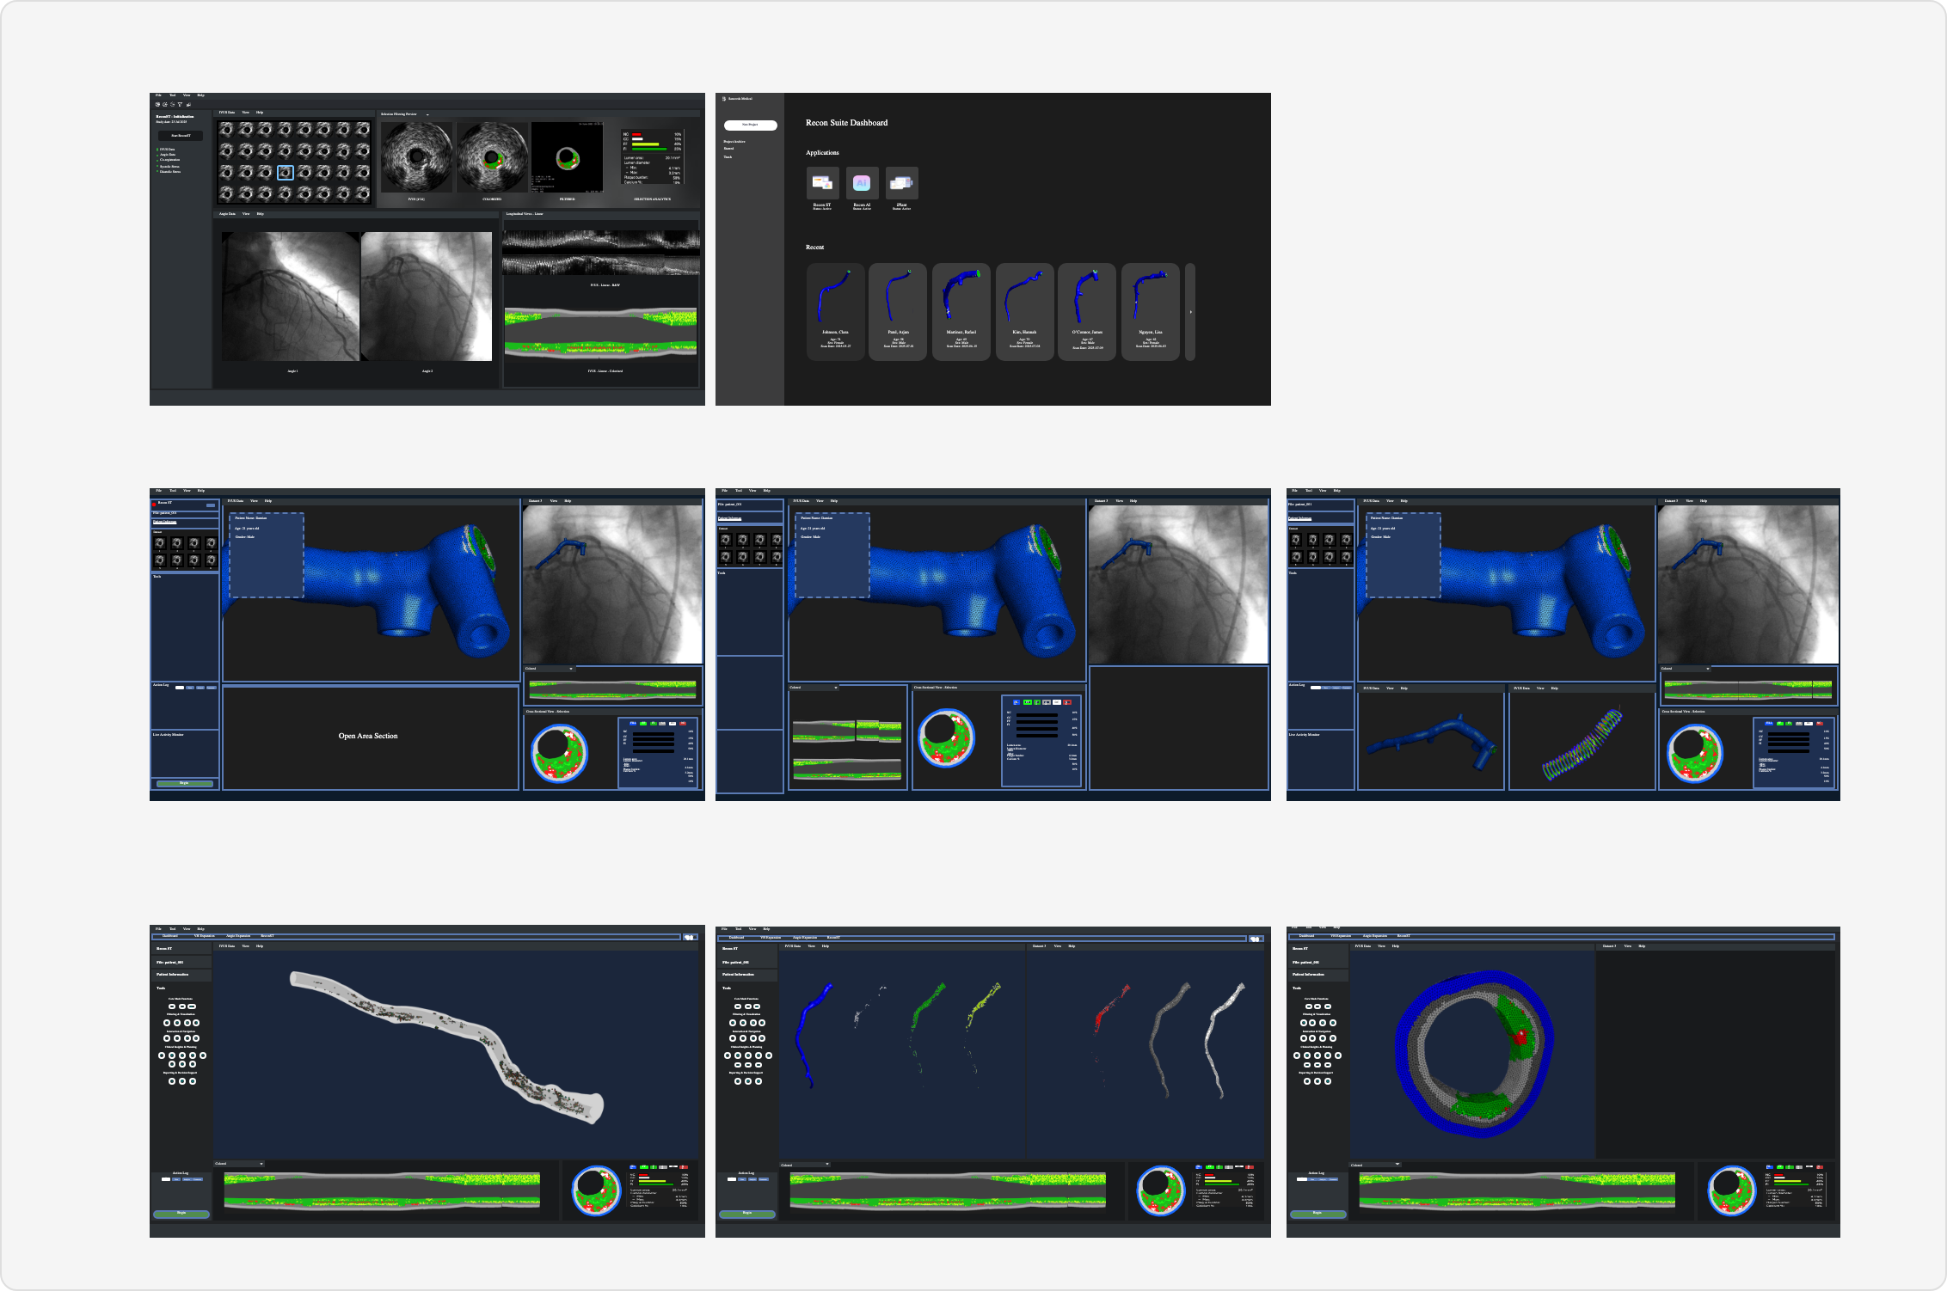Screen dimensions: 1947x1291
Task: Select Co-registration in the Initialization step list
Action: [169, 160]
